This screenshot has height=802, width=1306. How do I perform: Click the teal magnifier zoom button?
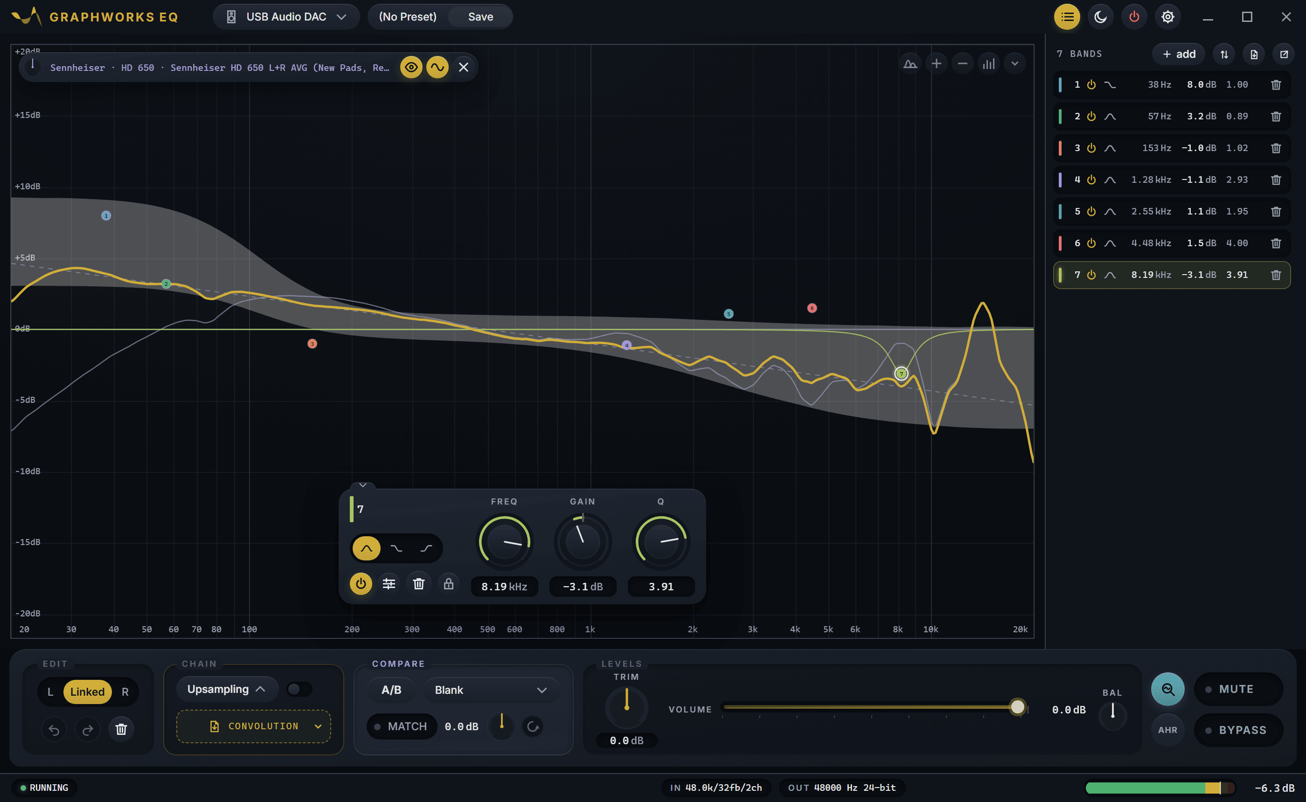pos(1167,689)
